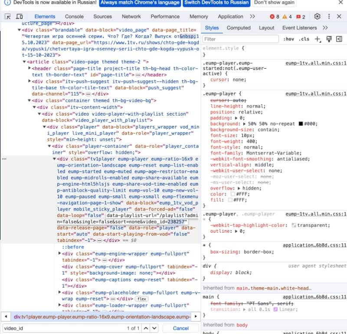Click the red error count icon

coord(275,17)
